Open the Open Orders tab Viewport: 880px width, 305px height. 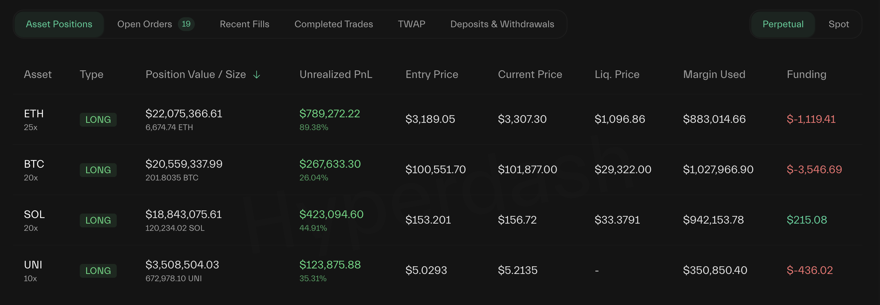(x=145, y=24)
